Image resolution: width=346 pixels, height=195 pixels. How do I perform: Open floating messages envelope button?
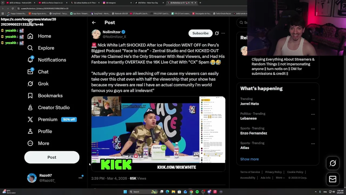333,179
